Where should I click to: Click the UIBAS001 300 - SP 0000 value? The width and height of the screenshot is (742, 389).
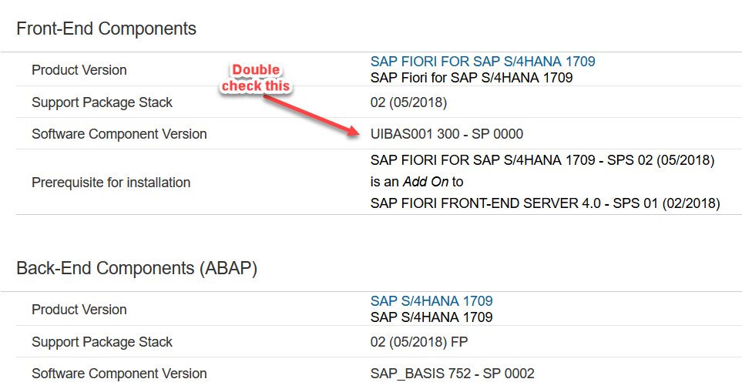[x=447, y=134]
